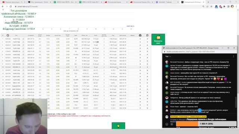The height and width of the screenshot is (134, 239).
Task: Toggle bookmark dot for the ГазКЗ-31Д row
Action: point(147,39)
